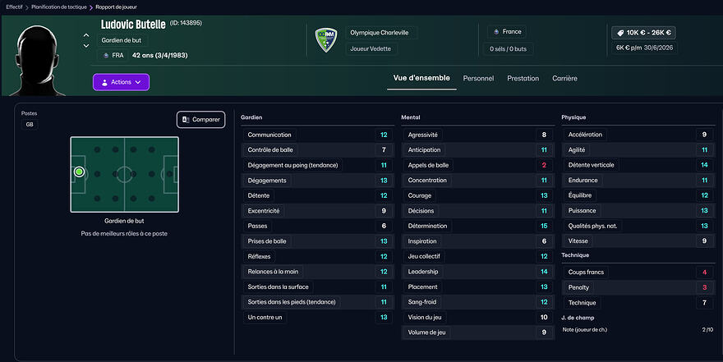Go to next player using down chevron
Viewport: 723px width, 362px height.
click(87, 46)
